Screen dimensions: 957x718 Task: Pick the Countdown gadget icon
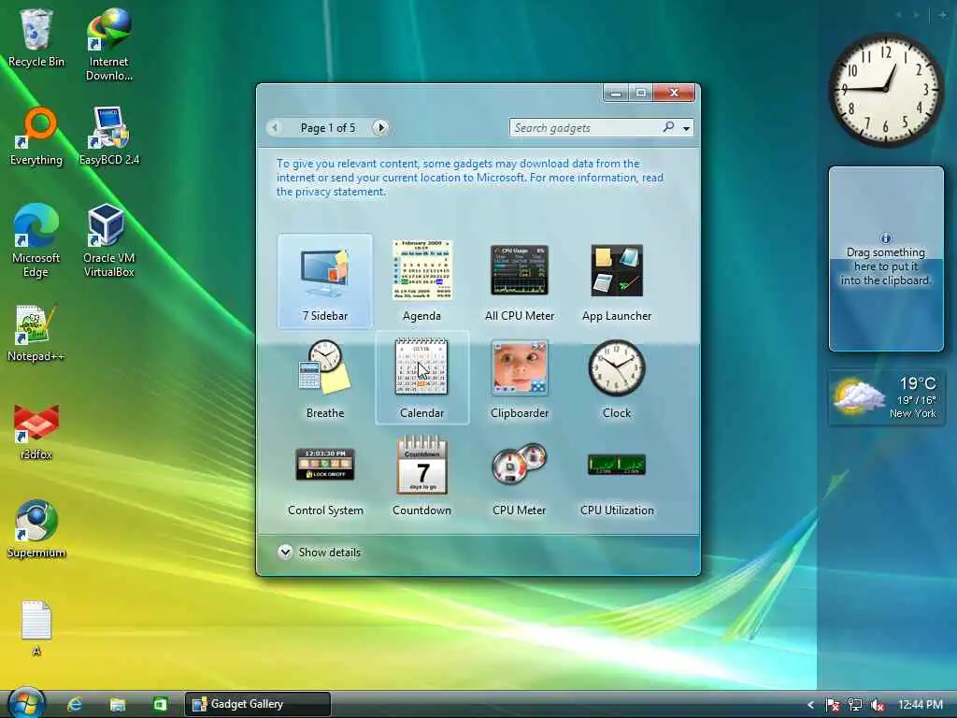coord(421,465)
